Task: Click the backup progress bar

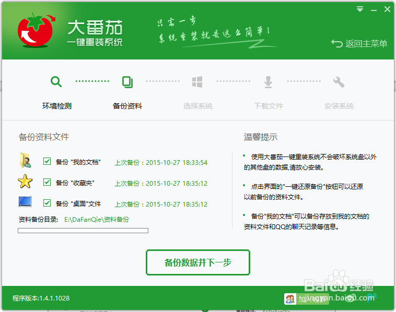Action: [83, 231]
